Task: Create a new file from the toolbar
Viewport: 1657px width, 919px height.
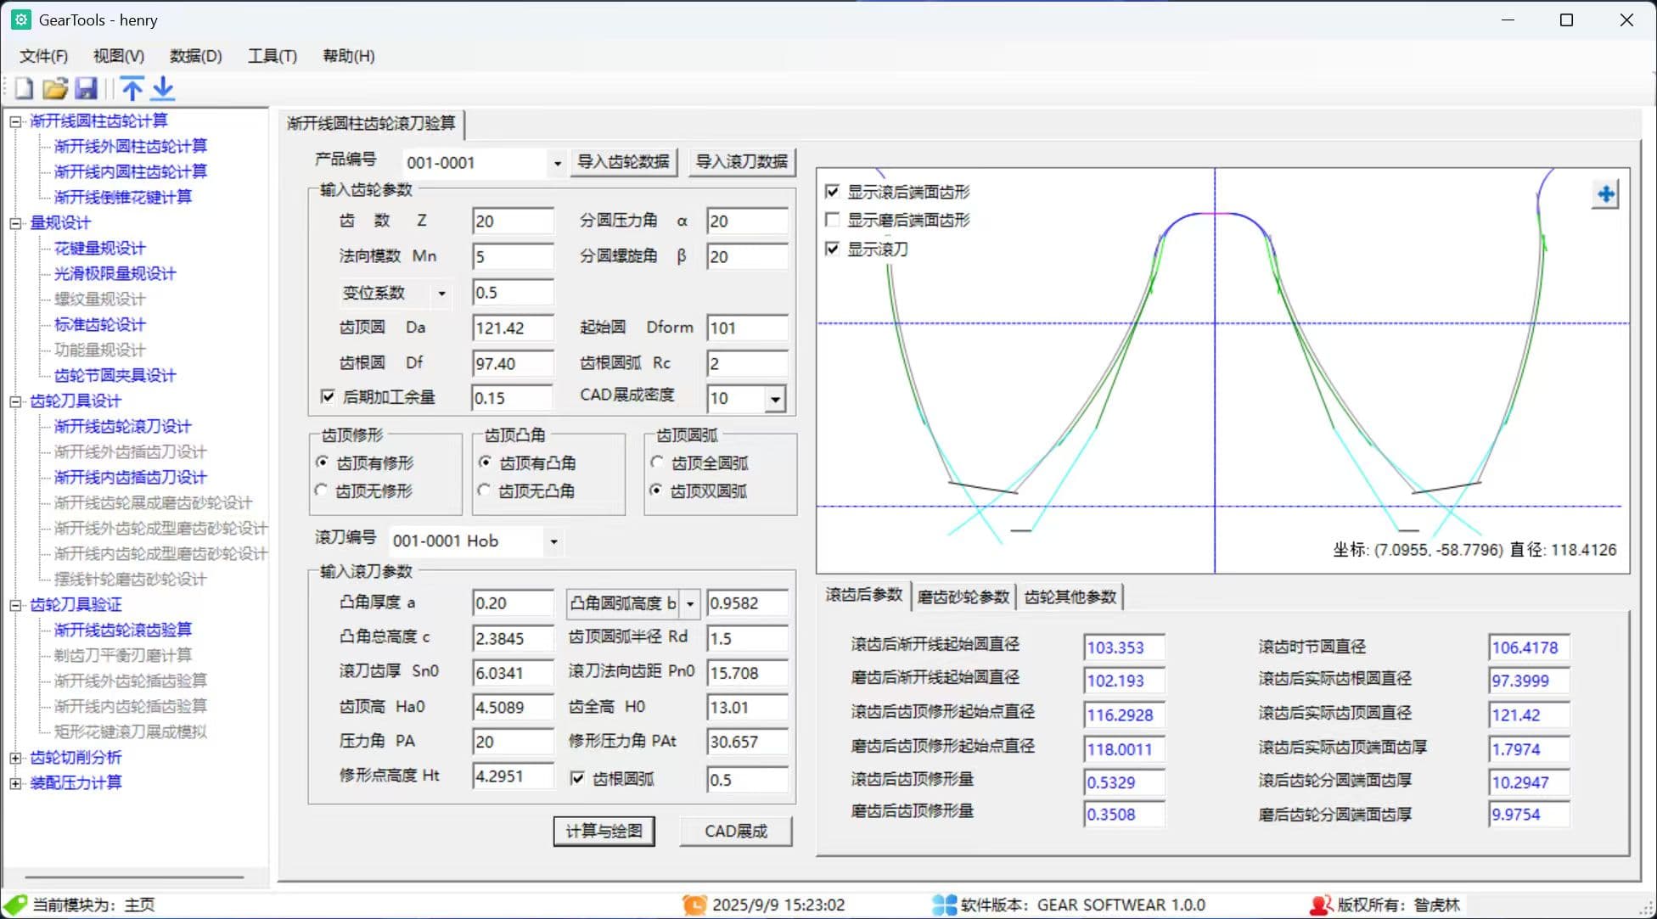Action: point(23,88)
